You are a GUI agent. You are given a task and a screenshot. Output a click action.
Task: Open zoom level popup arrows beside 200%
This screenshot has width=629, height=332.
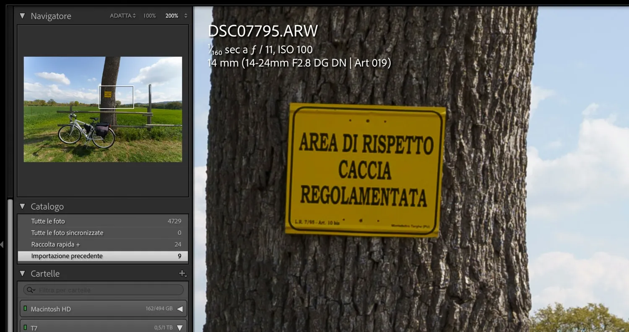pos(186,16)
